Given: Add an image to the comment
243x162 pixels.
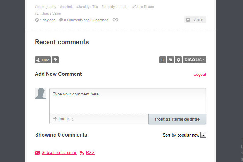Looking at the screenshot, I should [x=61, y=119].
